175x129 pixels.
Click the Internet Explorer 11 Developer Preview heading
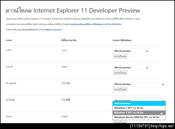(x=73, y=10)
